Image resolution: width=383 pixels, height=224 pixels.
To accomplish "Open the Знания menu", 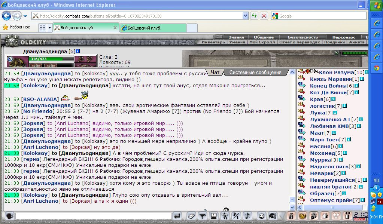I will click(236, 37).
